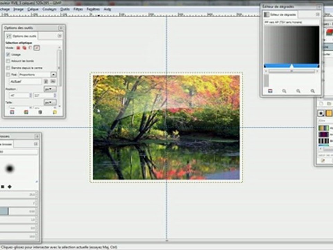
Task: Click the Position X value field showing 47
Action: coord(20,95)
